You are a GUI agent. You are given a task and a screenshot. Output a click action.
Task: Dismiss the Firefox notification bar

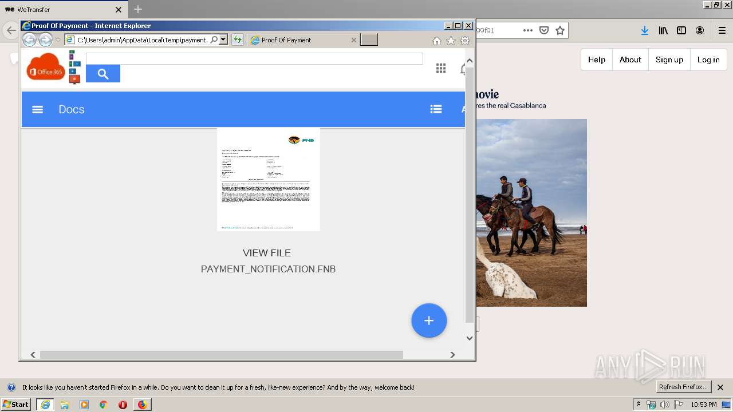[x=720, y=387]
